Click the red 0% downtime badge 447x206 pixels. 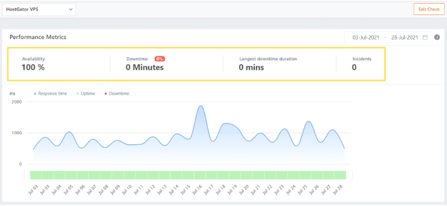[x=160, y=59]
